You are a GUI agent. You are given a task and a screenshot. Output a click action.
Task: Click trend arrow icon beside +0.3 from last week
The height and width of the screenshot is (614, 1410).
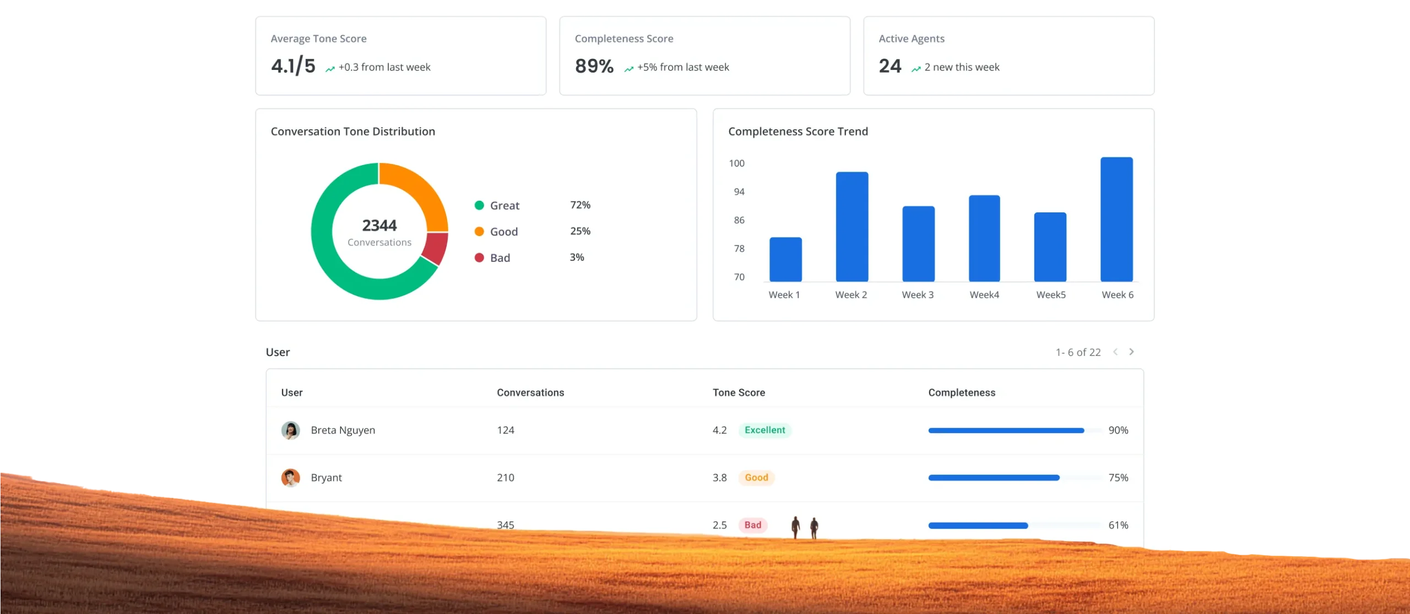tap(330, 69)
